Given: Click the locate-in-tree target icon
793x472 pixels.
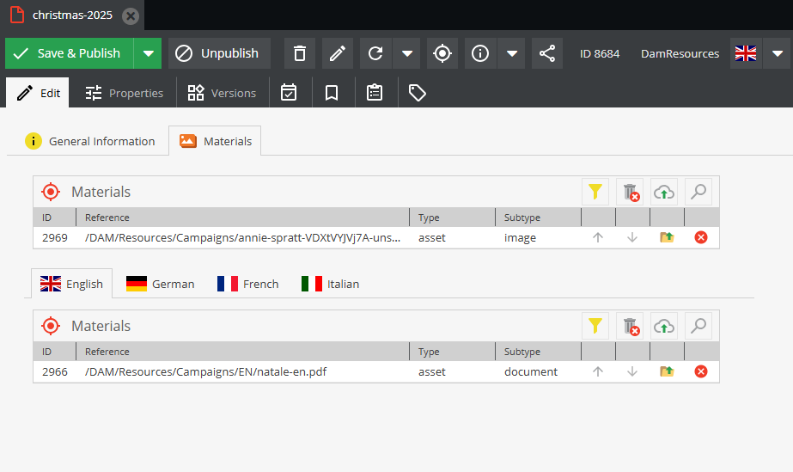Looking at the screenshot, I should click(x=442, y=53).
